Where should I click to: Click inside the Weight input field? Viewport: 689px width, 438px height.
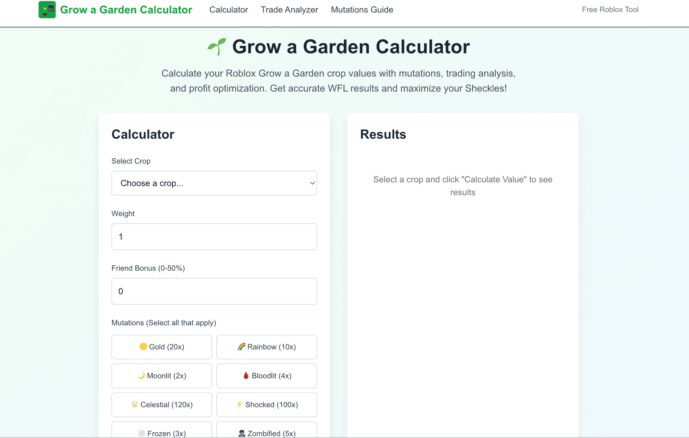214,236
